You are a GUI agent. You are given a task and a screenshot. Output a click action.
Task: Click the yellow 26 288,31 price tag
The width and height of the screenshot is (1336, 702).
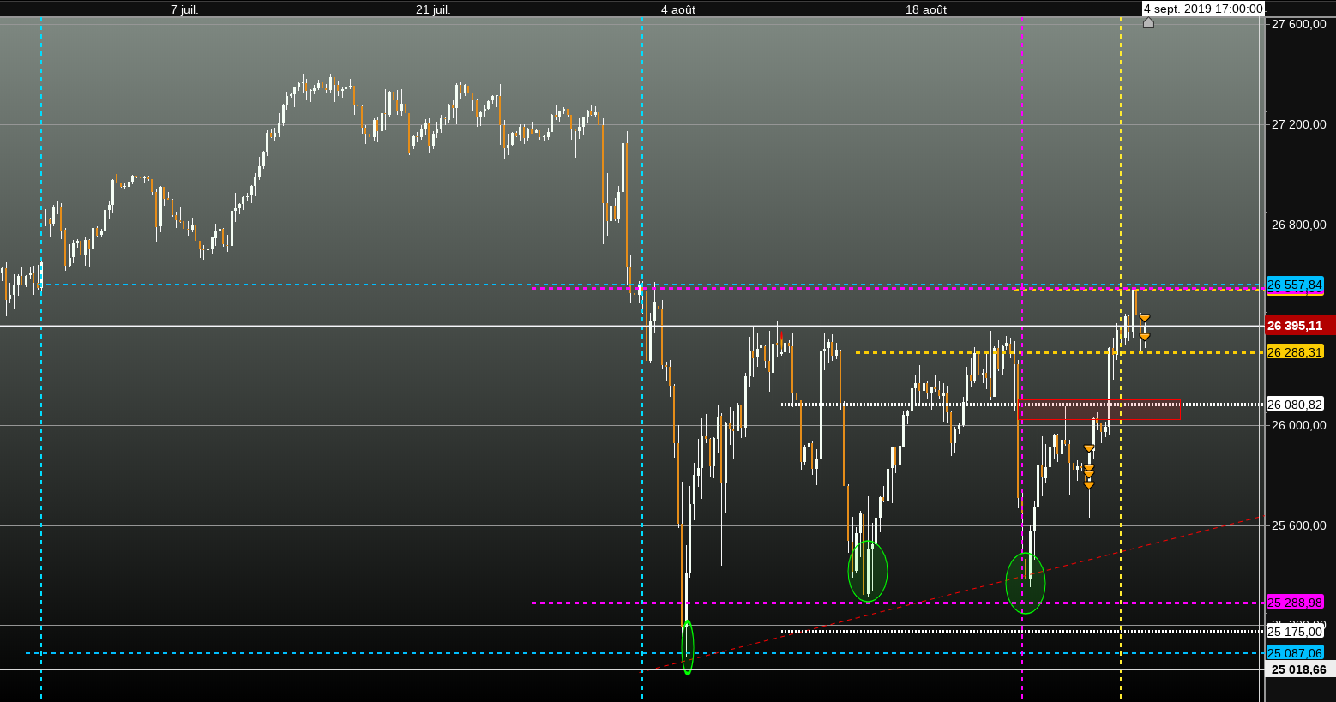click(1295, 352)
